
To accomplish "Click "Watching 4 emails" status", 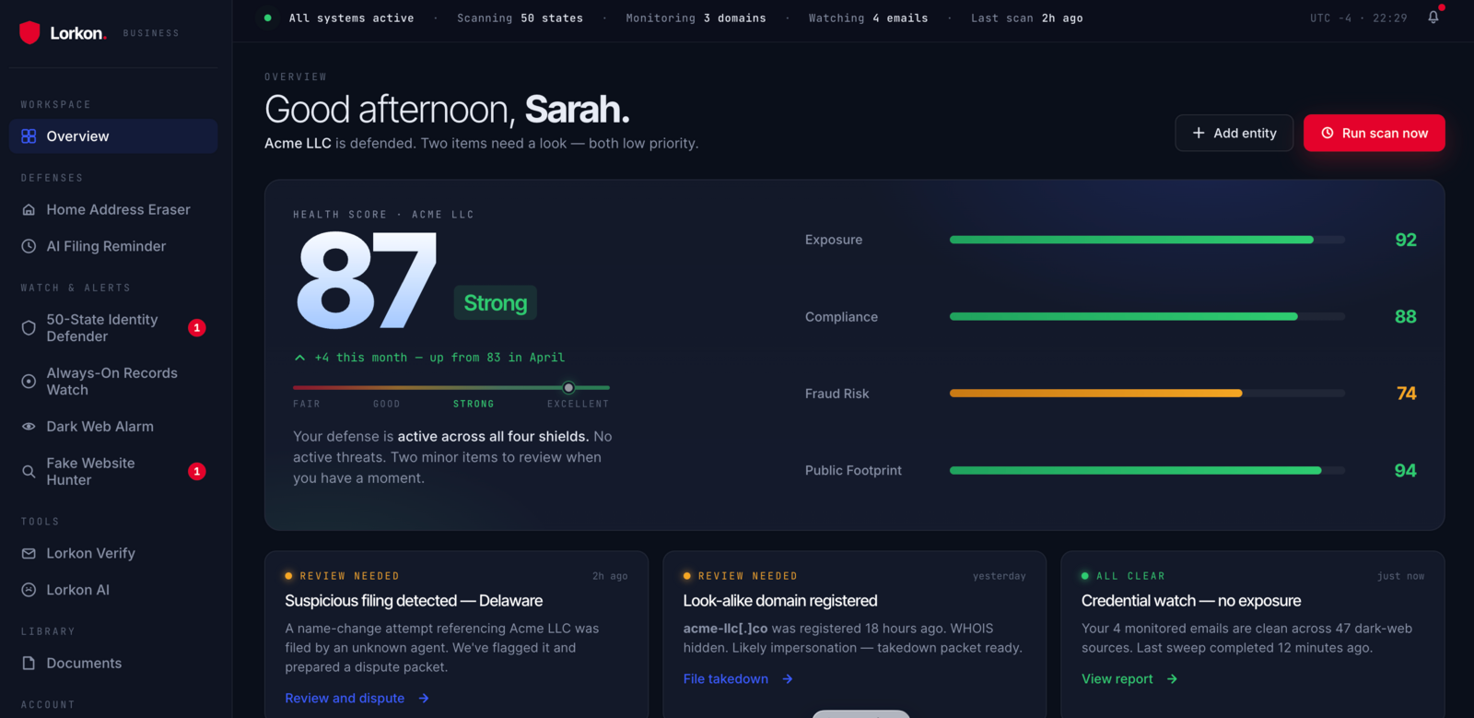I will pyautogui.click(x=868, y=18).
